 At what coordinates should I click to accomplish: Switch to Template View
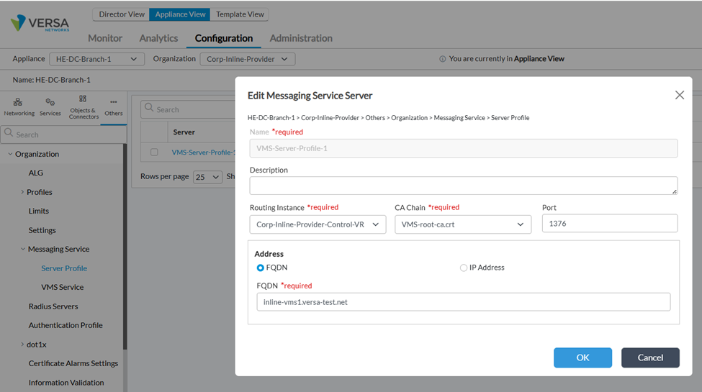[240, 14]
